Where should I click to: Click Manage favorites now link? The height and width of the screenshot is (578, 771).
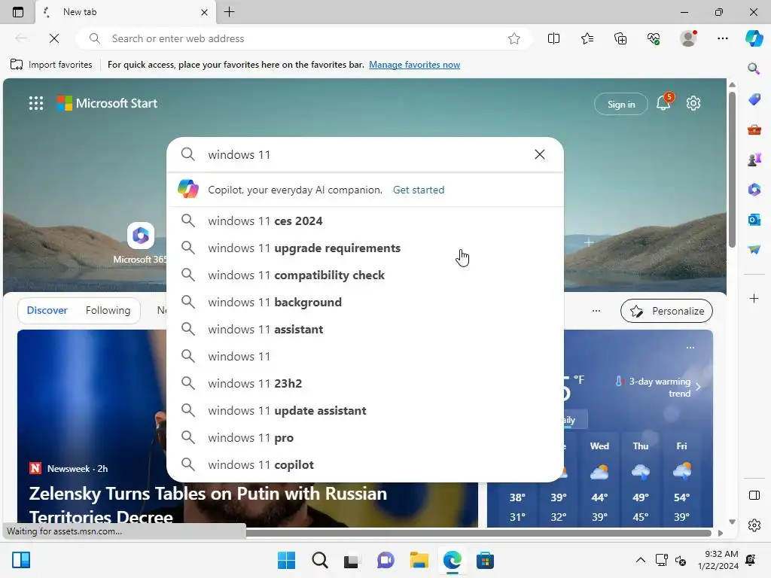click(415, 65)
